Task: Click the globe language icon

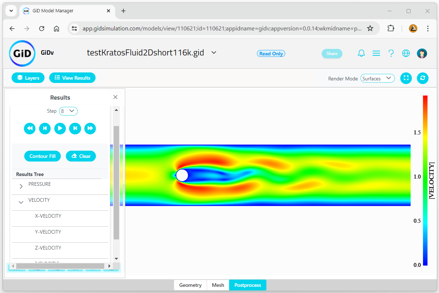Action: [x=406, y=53]
